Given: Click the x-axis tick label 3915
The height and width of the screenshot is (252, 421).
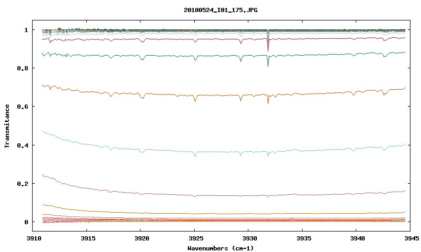Looking at the screenshot, I should (88, 238).
